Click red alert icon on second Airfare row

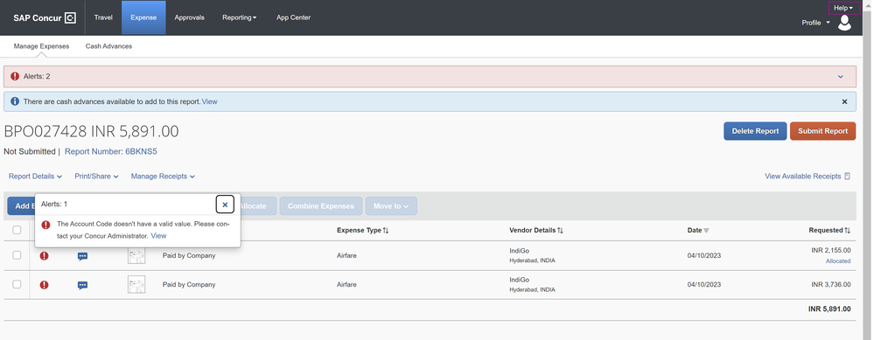(x=44, y=285)
